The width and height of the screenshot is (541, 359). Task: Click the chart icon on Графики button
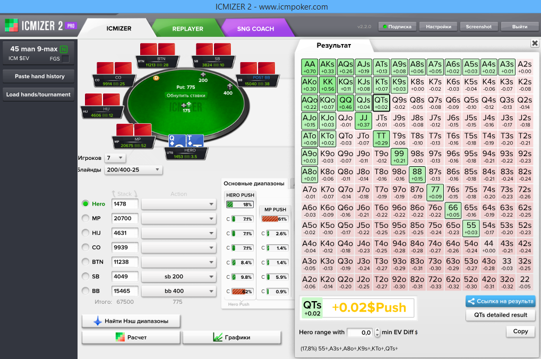218,337
